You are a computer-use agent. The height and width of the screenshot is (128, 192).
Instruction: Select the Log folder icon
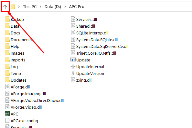click(7, 67)
